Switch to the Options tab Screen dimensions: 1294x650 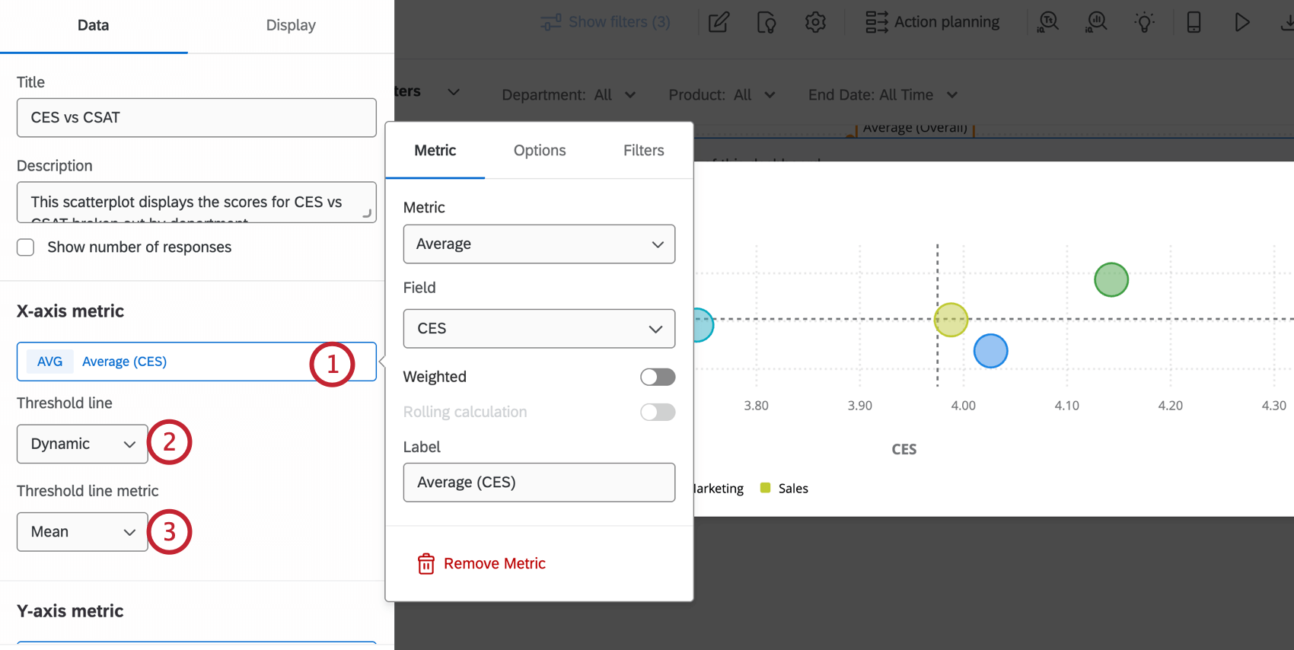(x=540, y=151)
